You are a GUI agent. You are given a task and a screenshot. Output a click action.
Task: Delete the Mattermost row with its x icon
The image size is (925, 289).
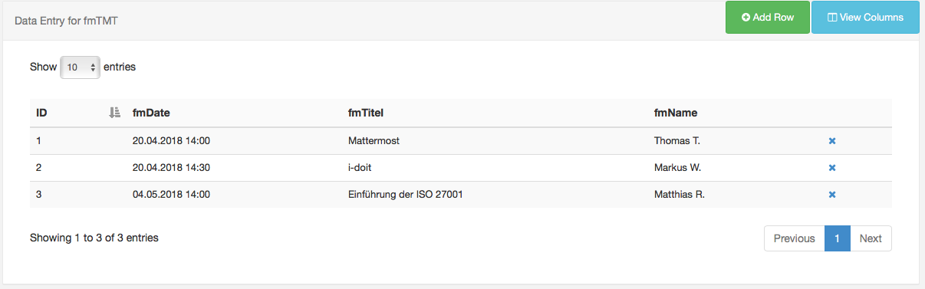tap(832, 141)
